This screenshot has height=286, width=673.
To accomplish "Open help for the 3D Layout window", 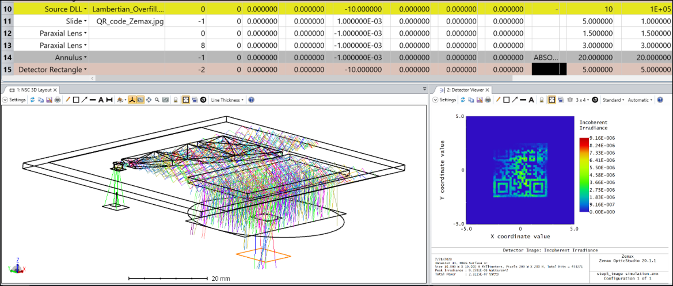I will (251, 100).
